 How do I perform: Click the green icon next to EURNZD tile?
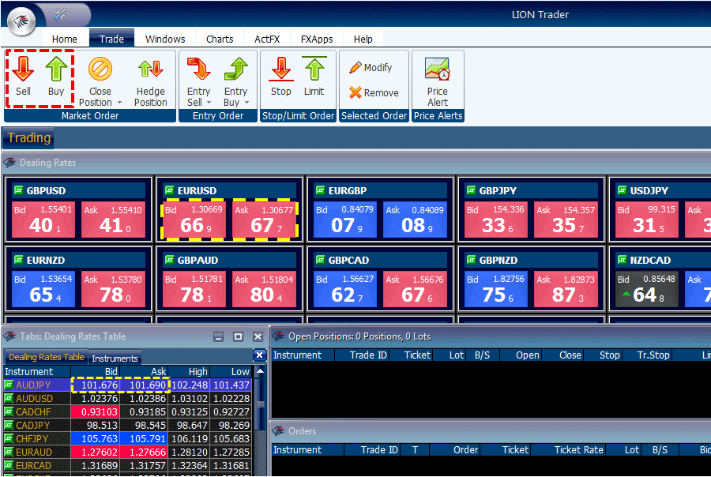click(19, 260)
